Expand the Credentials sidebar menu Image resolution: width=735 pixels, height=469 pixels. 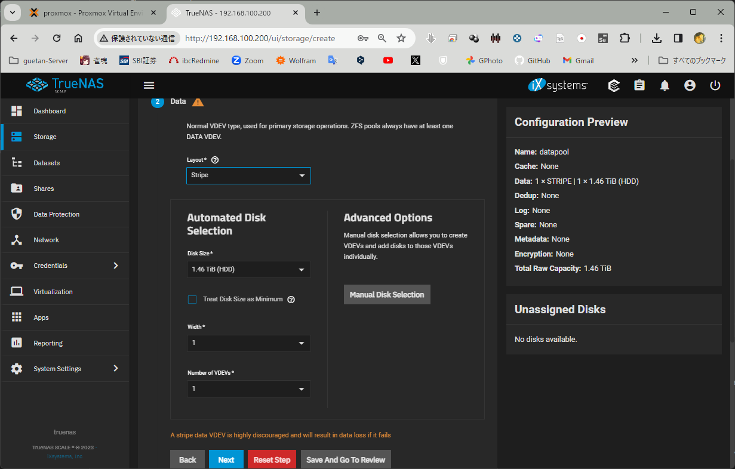64,266
